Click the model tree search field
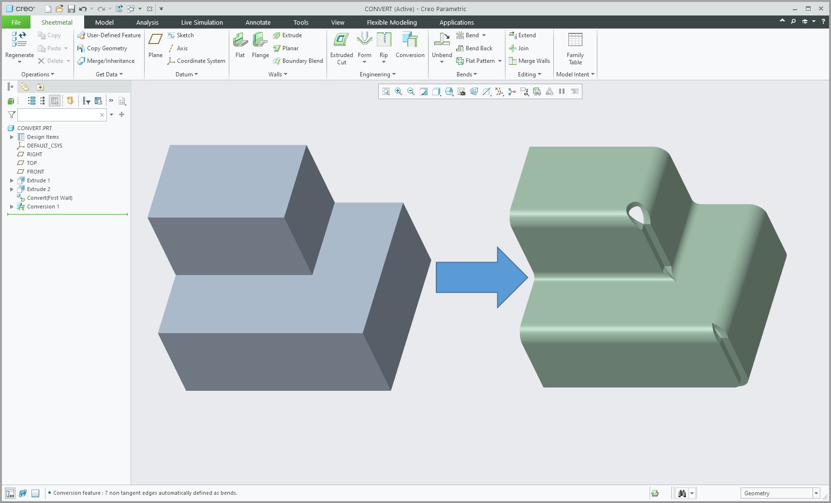This screenshot has height=503, width=831. 62,115
